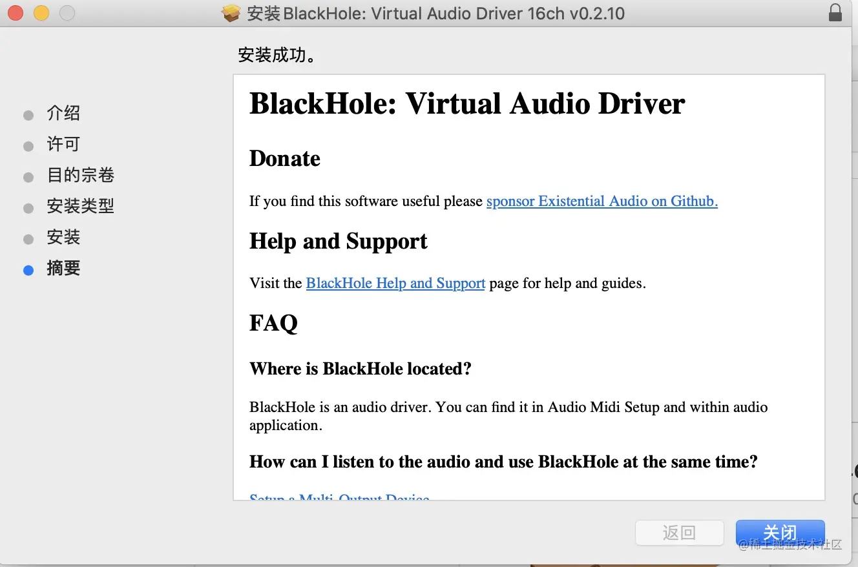Open sponsor Existential Audio on Github link
The height and width of the screenshot is (567, 858).
pos(602,201)
